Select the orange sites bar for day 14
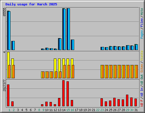This screenshot has width=145, height=113. click(65, 71)
